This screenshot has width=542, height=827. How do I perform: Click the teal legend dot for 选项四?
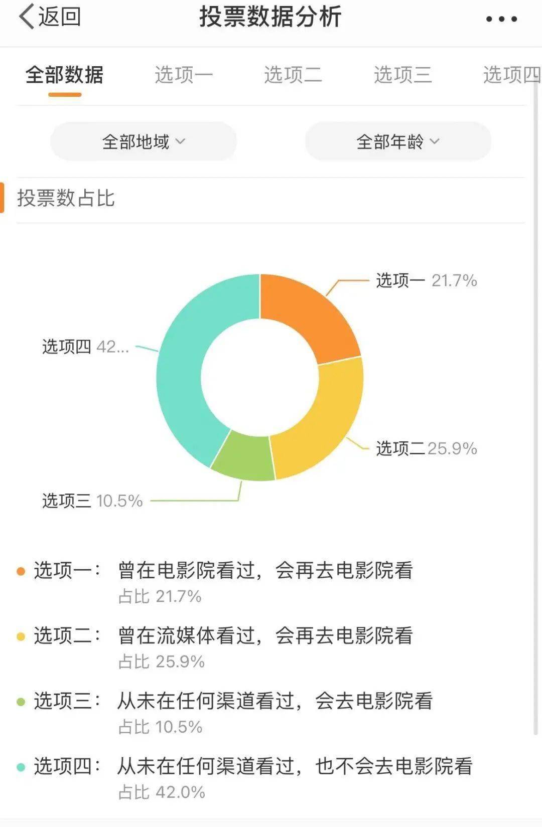21,767
